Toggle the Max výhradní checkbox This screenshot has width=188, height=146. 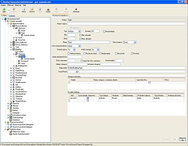pyautogui.click(x=80, y=39)
